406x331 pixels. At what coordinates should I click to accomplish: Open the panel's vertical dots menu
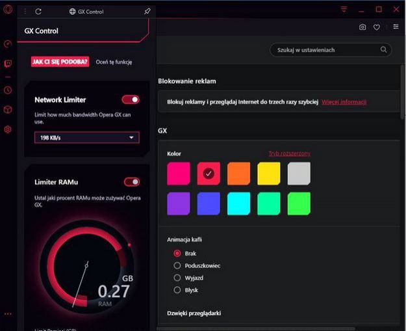(x=25, y=12)
